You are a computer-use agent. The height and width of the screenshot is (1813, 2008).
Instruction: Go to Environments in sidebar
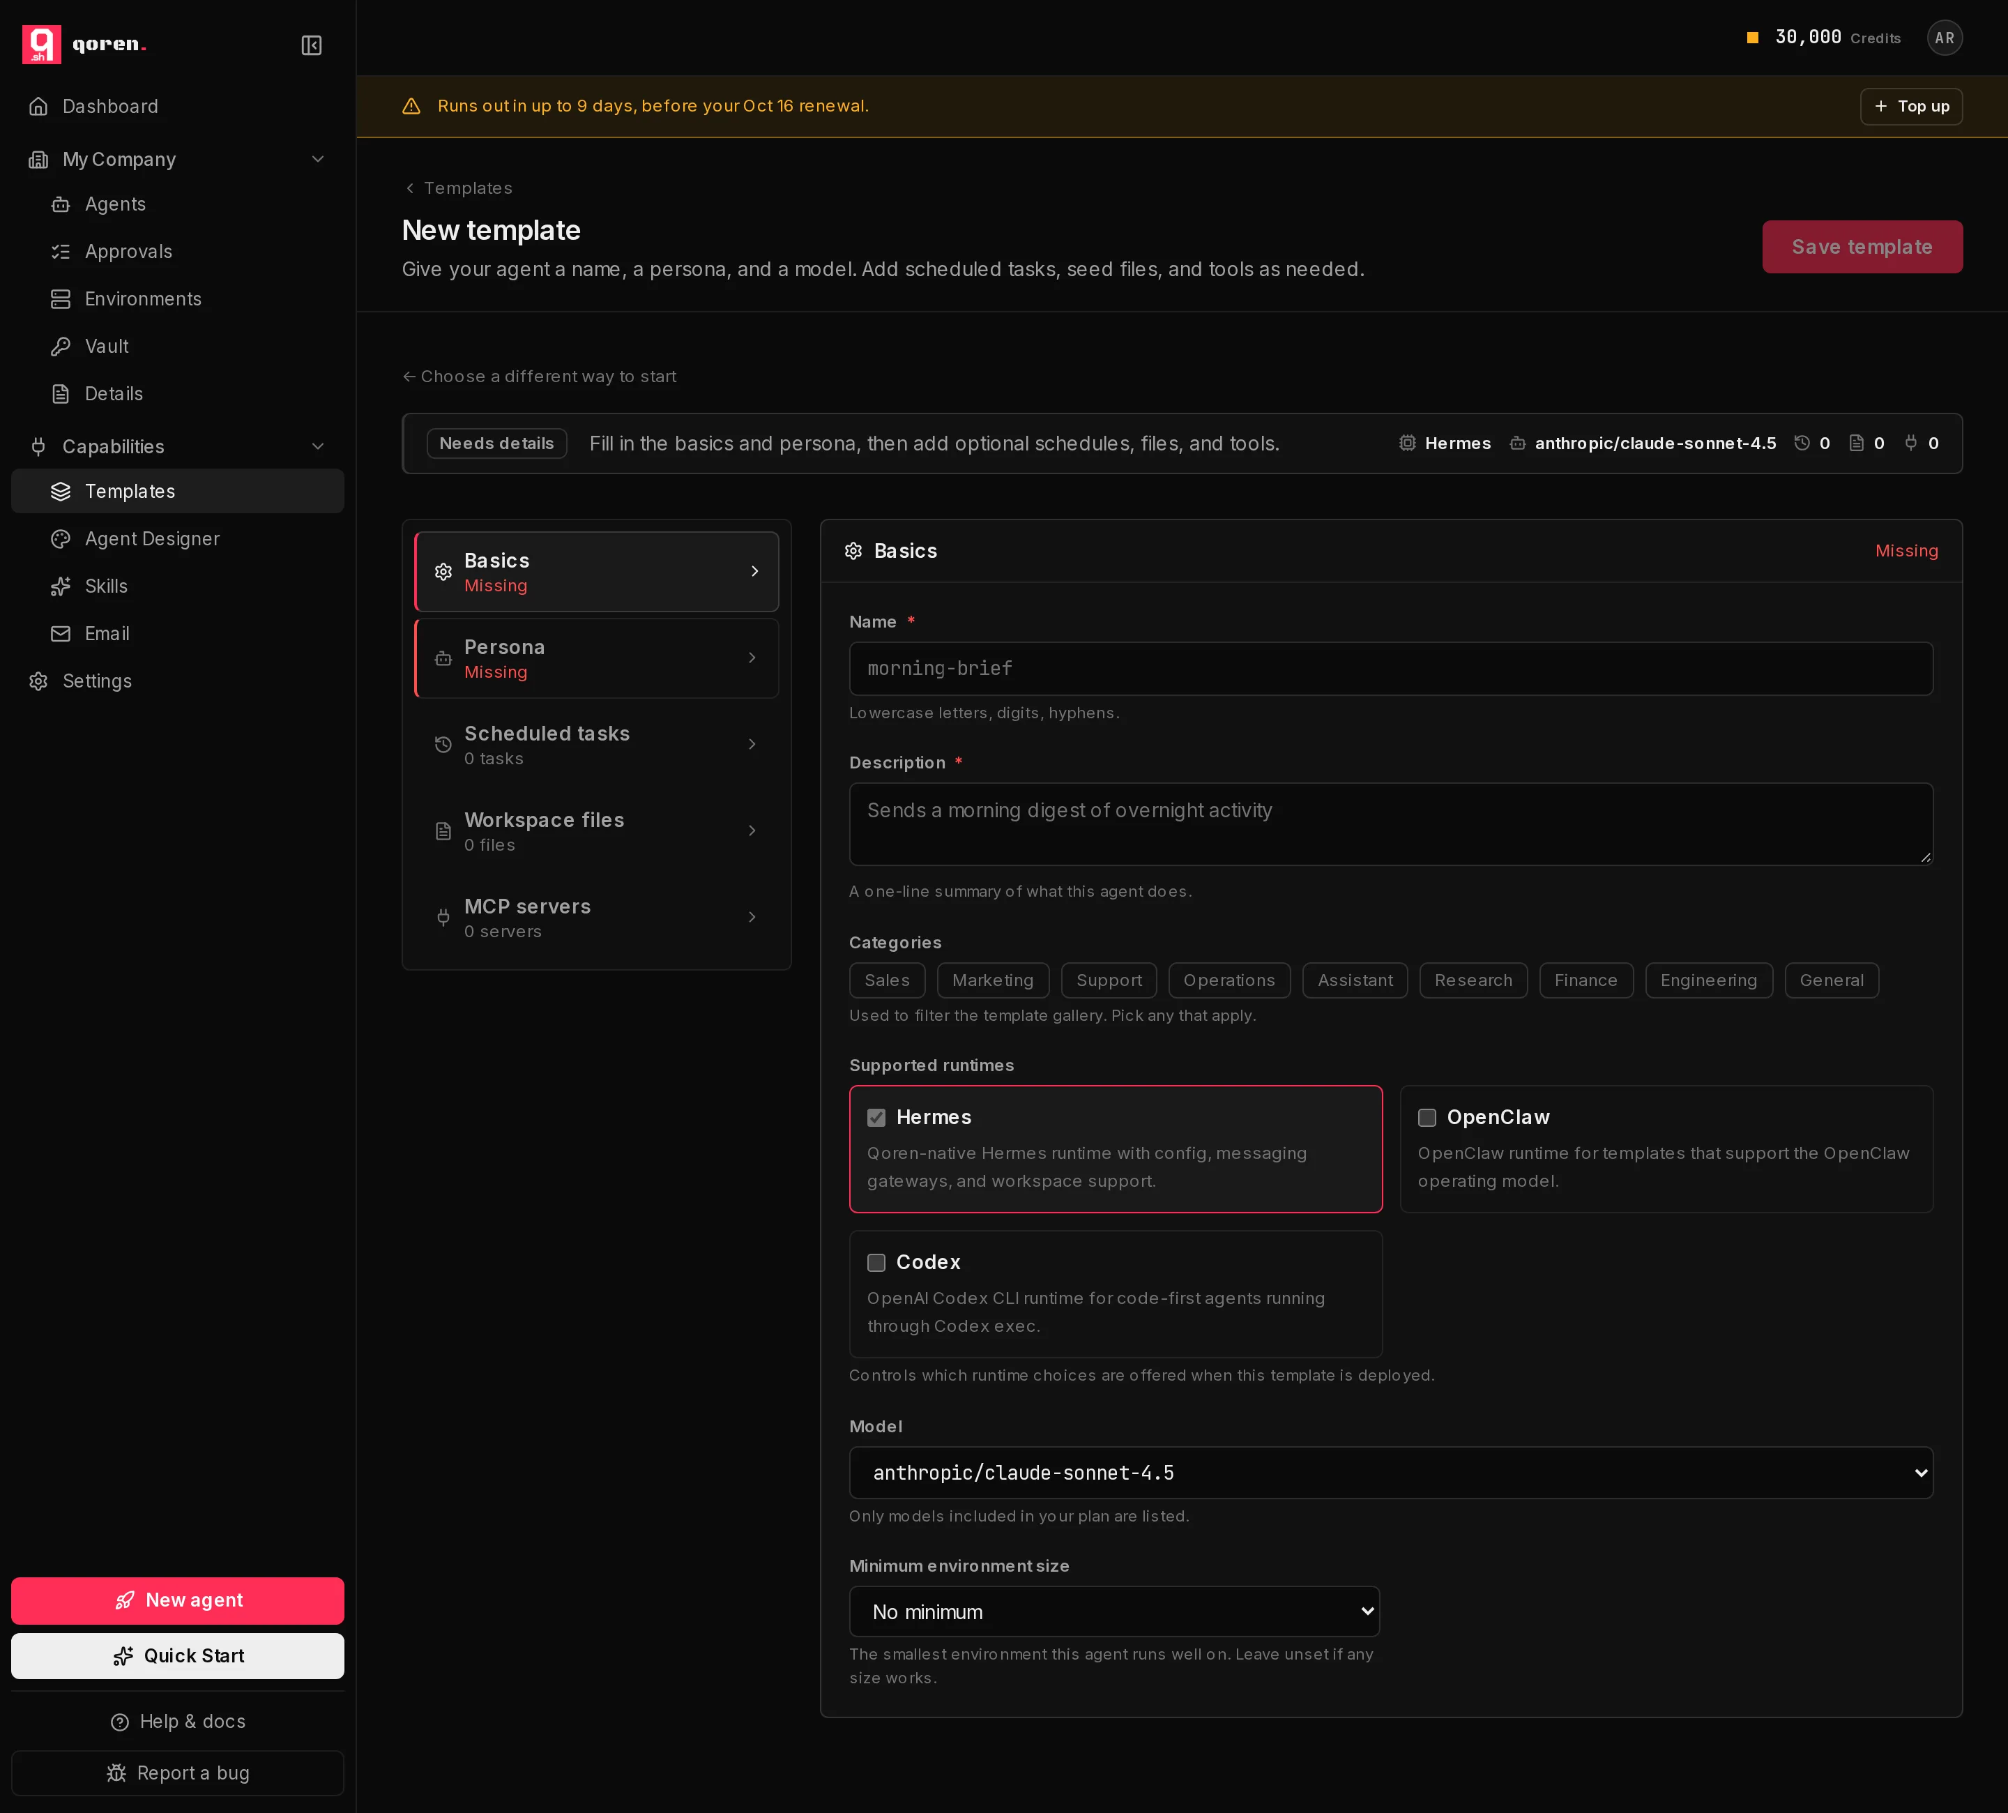(x=177, y=299)
